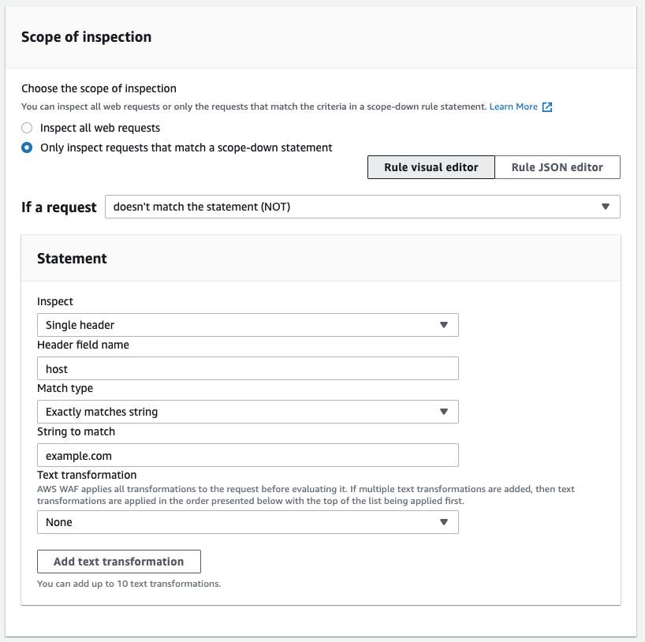Switch to Rule visual editor tab

click(431, 167)
